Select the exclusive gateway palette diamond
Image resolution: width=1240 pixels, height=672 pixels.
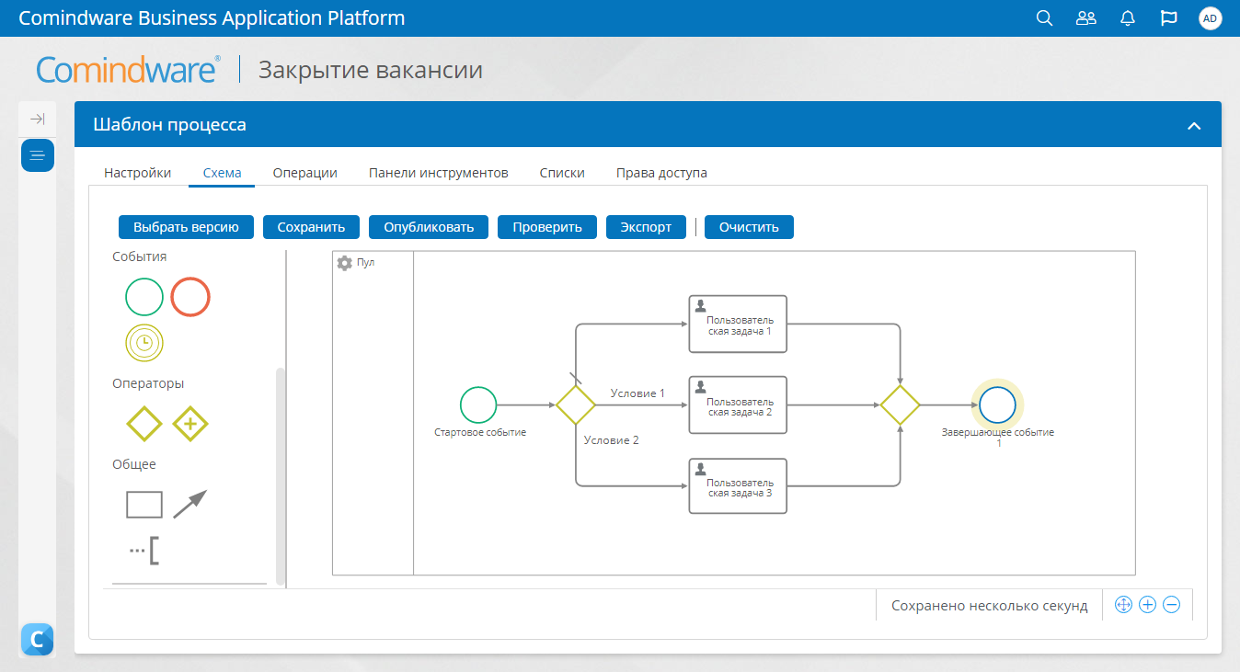[x=144, y=424]
